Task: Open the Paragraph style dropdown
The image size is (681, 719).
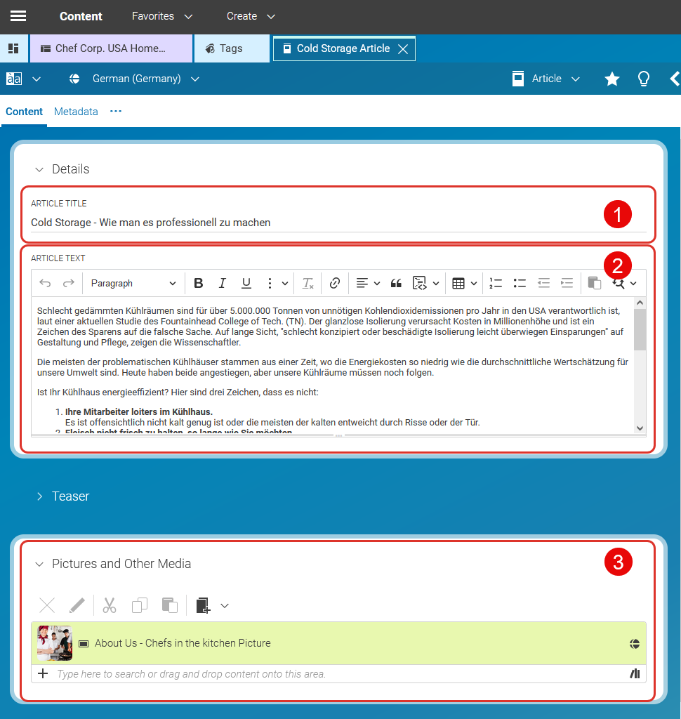Action: pos(133,282)
